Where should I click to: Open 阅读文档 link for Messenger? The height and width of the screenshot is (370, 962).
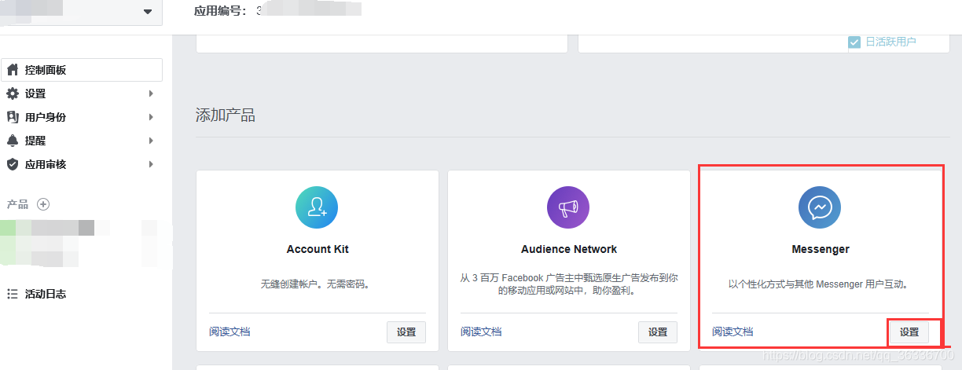[x=733, y=332]
